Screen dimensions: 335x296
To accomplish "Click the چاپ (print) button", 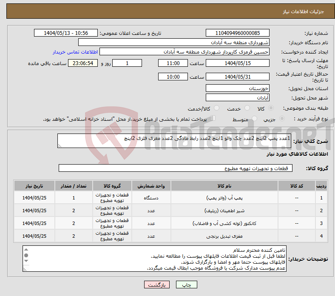I will coord(186,285).
